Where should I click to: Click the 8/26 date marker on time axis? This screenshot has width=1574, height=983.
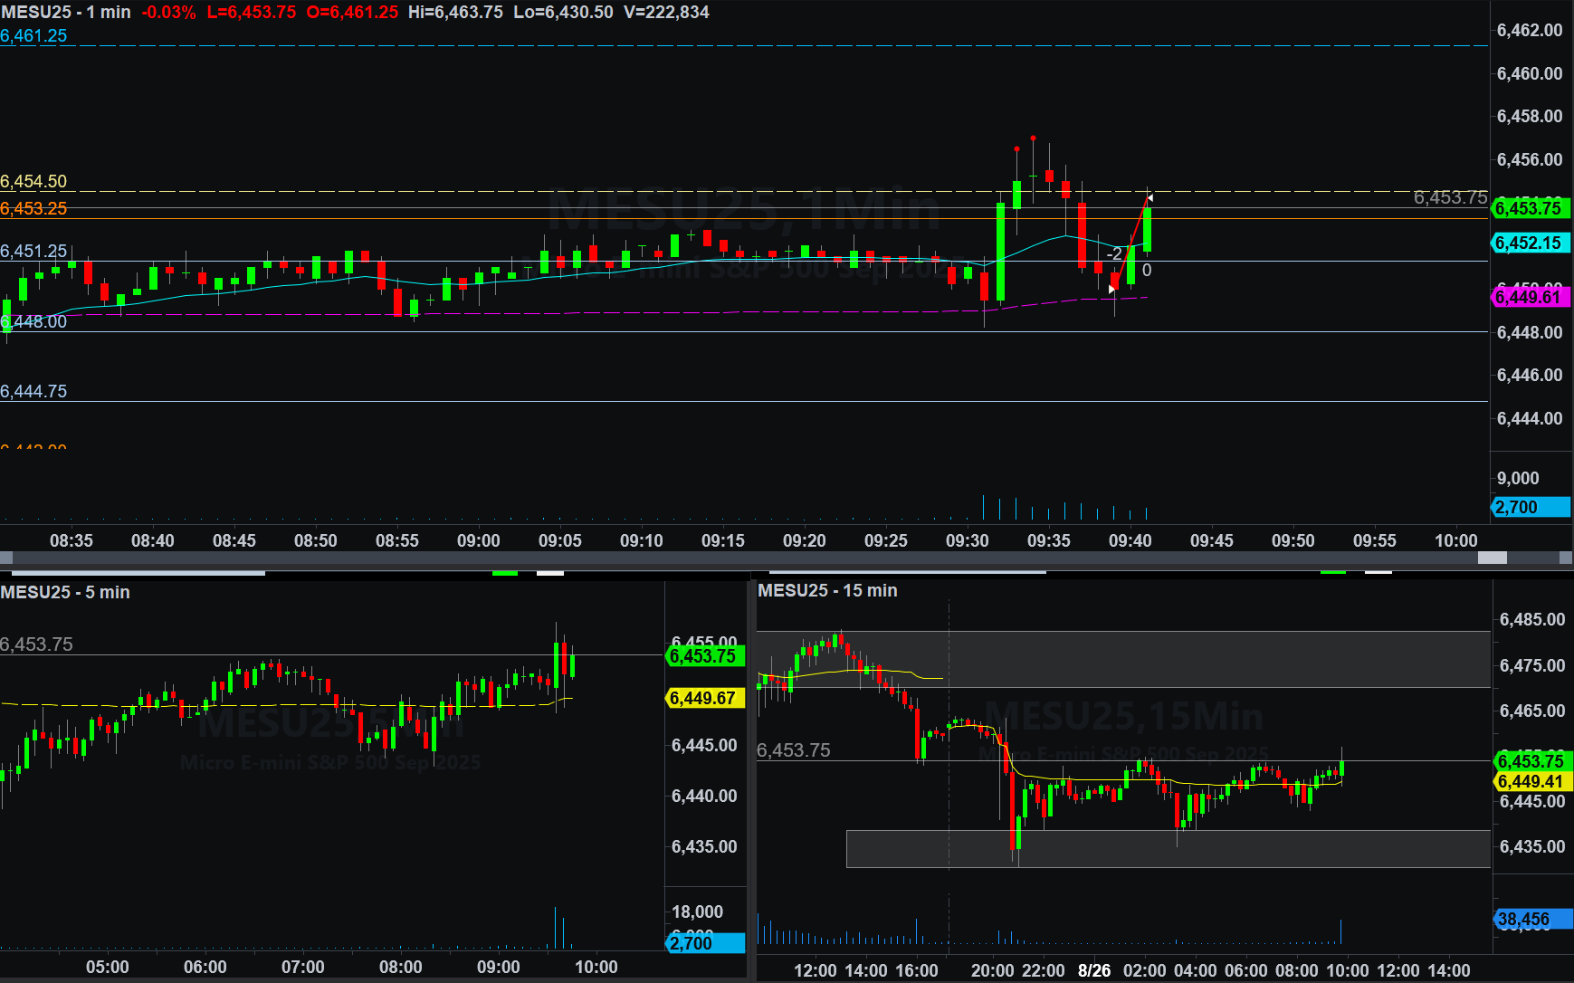(1094, 970)
